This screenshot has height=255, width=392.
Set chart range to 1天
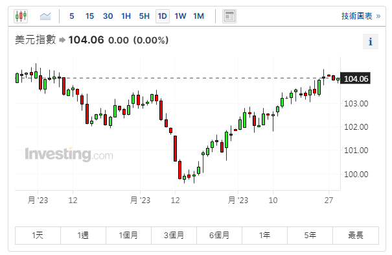[38, 236]
